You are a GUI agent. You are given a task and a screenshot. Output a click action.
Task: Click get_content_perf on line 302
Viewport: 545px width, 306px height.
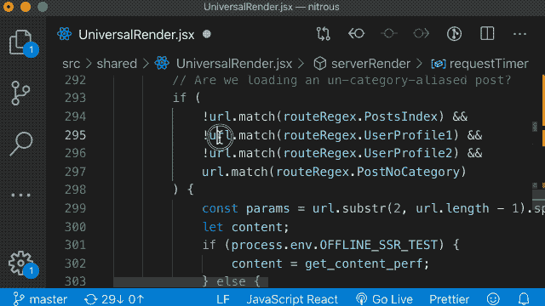(364, 264)
